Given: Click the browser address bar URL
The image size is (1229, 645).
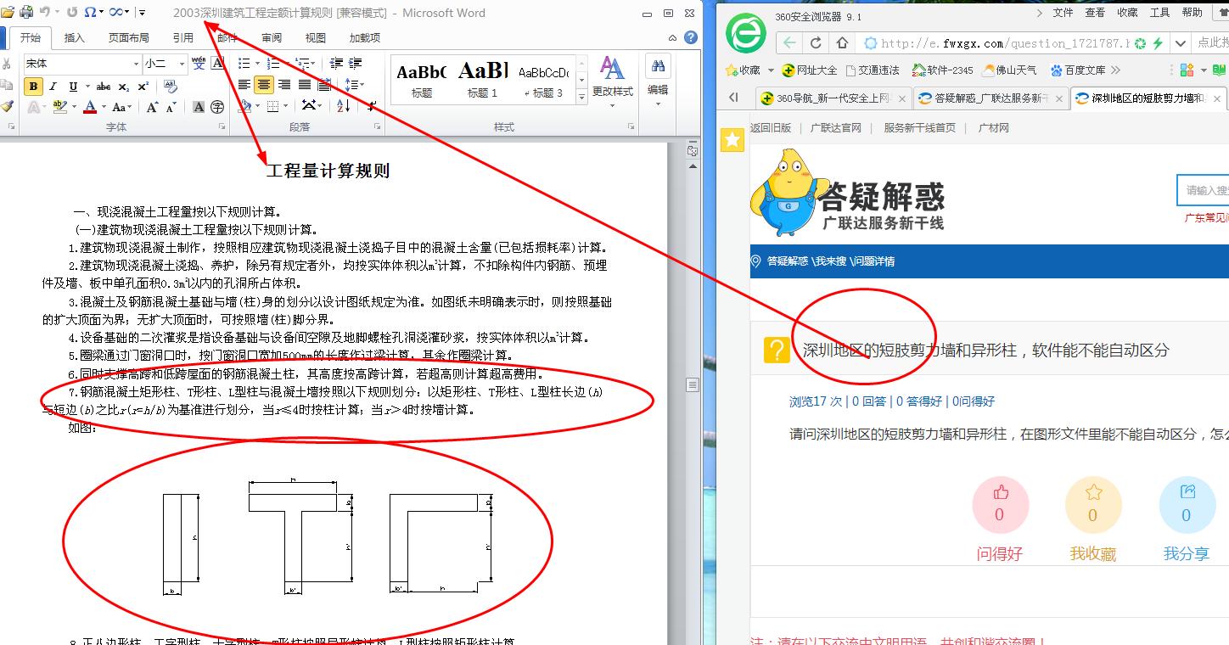Looking at the screenshot, I should click(x=1005, y=43).
